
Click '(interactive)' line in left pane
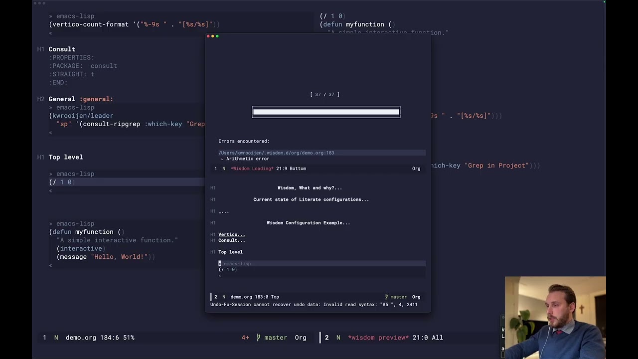click(81, 248)
